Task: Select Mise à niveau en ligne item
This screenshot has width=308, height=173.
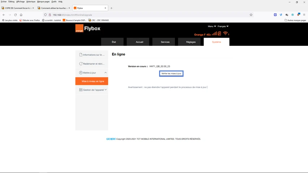Action: (92, 81)
